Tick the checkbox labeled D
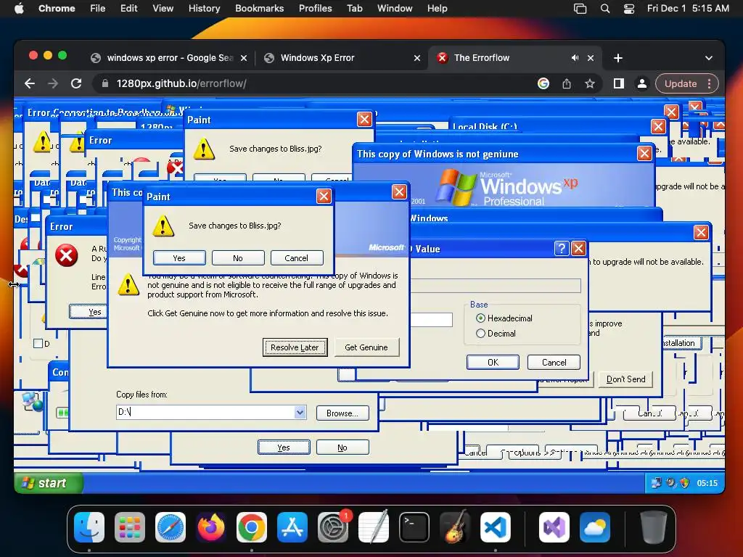The height and width of the screenshot is (557, 743). 38,343
